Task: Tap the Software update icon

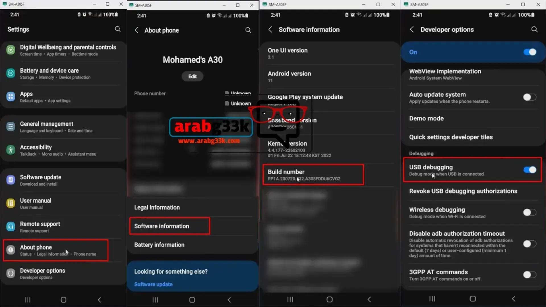Action: 11,180
